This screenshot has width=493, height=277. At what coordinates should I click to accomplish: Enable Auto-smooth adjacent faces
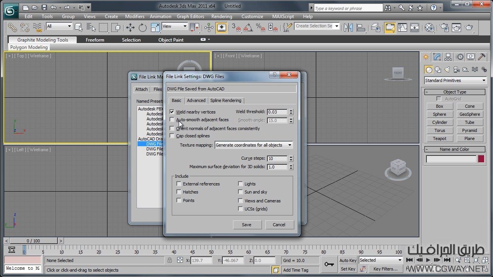tap(172, 120)
